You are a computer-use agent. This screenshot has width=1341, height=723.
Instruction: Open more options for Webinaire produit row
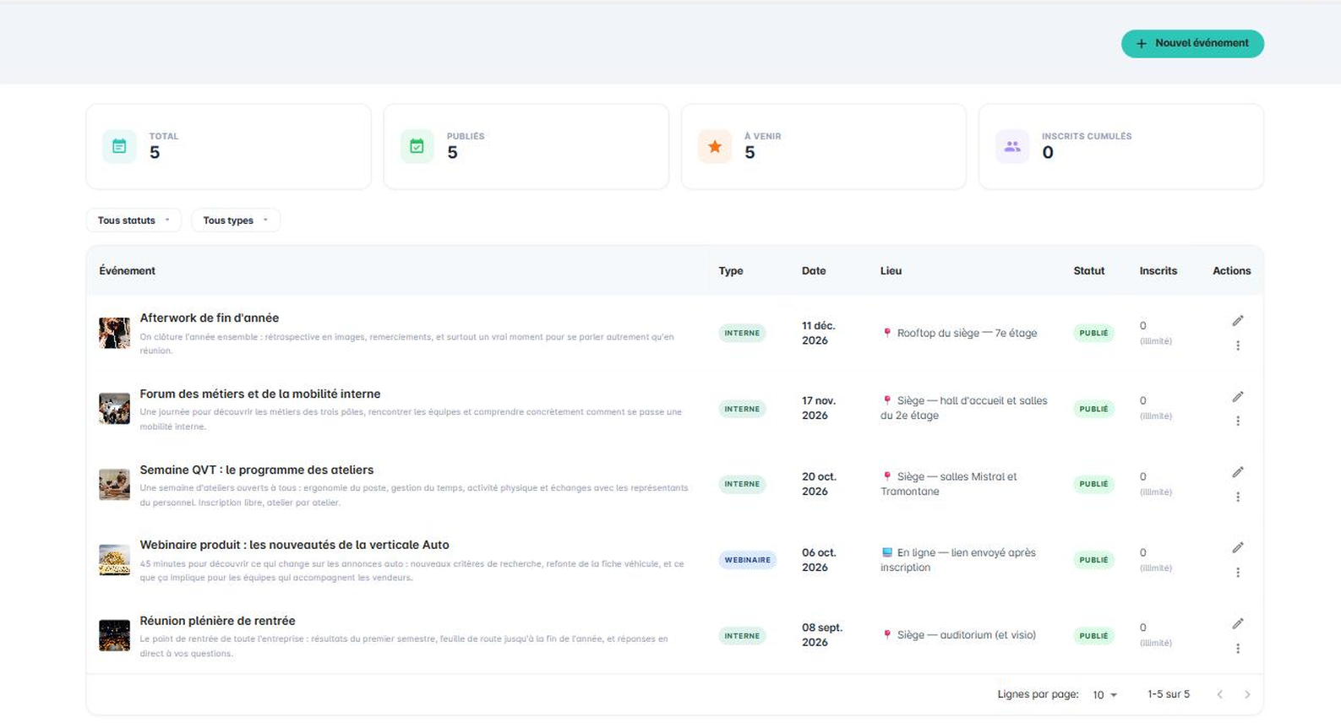1238,573
